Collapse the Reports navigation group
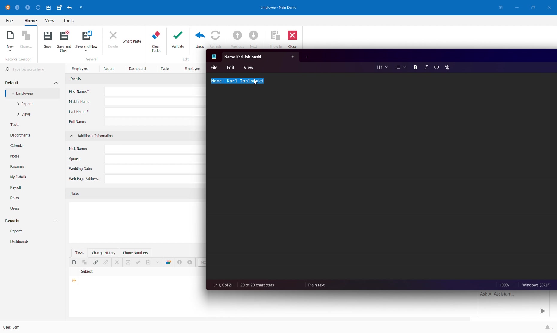Viewport: 557px width, 333px height. pyautogui.click(x=56, y=221)
